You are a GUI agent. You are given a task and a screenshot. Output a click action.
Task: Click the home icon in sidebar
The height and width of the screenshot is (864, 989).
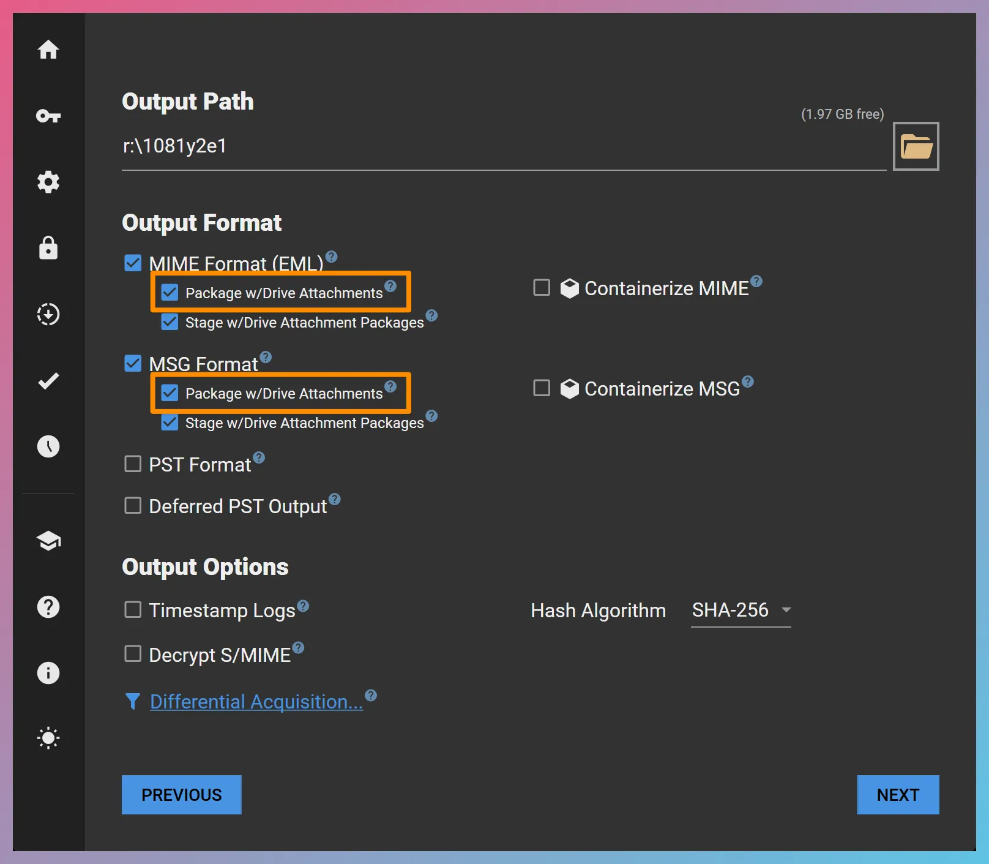point(48,50)
